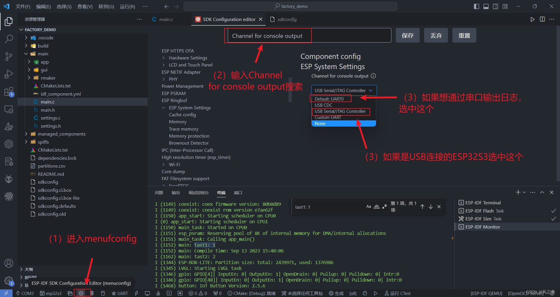Switch to the 输出 panel tab

176,193
